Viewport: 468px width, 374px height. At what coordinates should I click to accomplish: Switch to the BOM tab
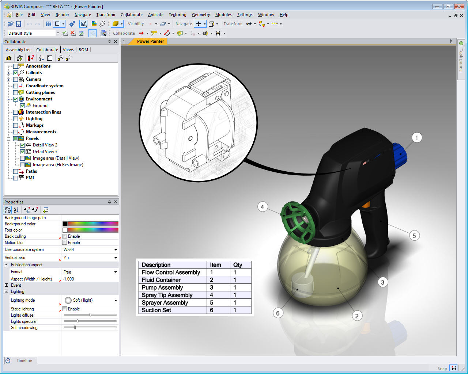tap(83, 50)
